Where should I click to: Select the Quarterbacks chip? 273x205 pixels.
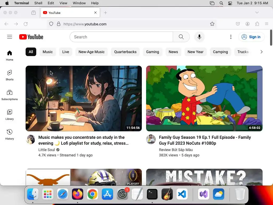(x=125, y=52)
